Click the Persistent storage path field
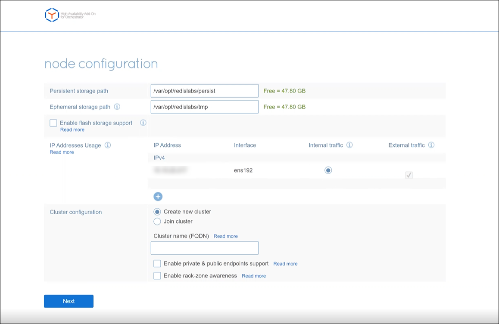The width and height of the screenshot is (499, 324). (205, 91)
